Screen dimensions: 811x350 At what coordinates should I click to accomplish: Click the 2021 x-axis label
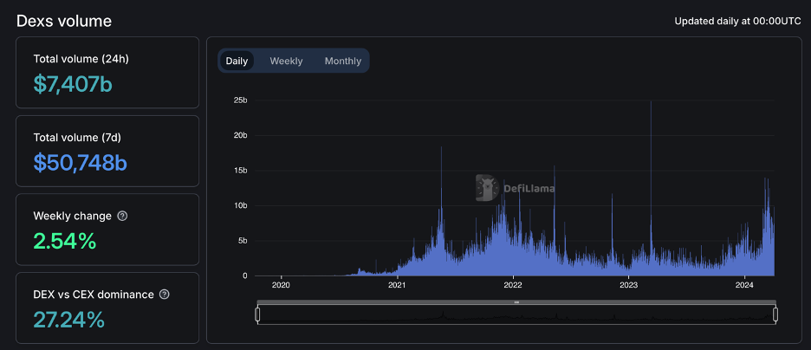397,285
